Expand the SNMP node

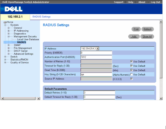pos(9,45)
